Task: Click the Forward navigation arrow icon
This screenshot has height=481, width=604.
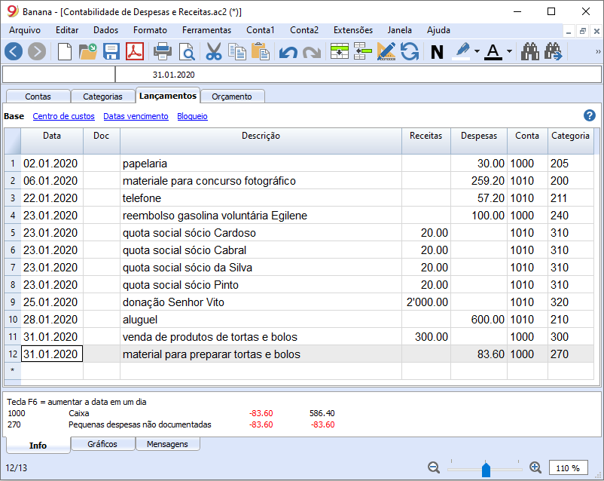Action: click(x=37, y=51)
